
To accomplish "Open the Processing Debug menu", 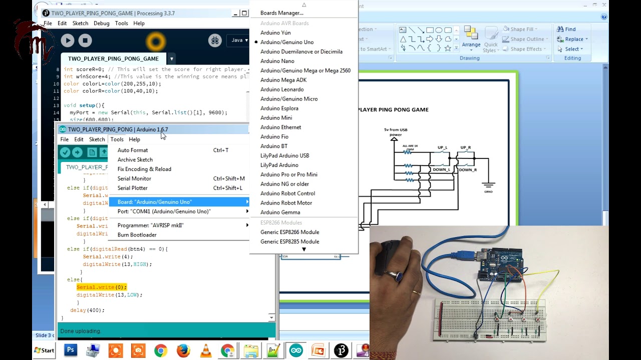I will 101,23.
